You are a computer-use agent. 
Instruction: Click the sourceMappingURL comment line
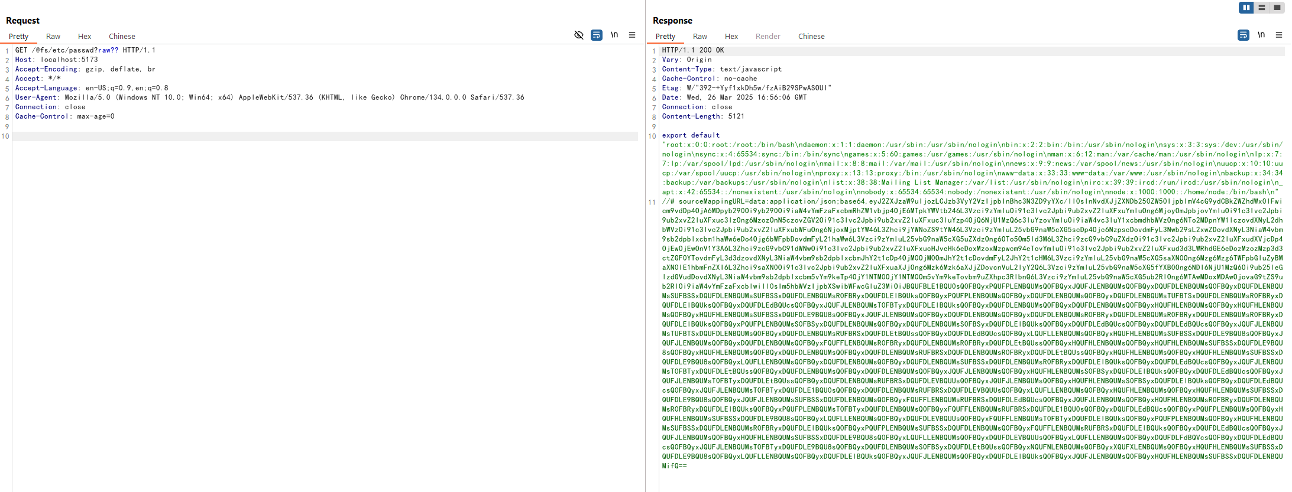(x=973, y=334)
